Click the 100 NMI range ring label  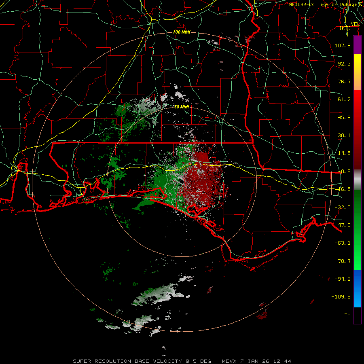coord(182,32)
